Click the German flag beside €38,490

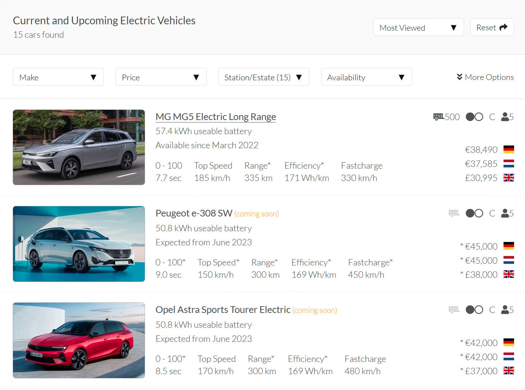(509, 150)
